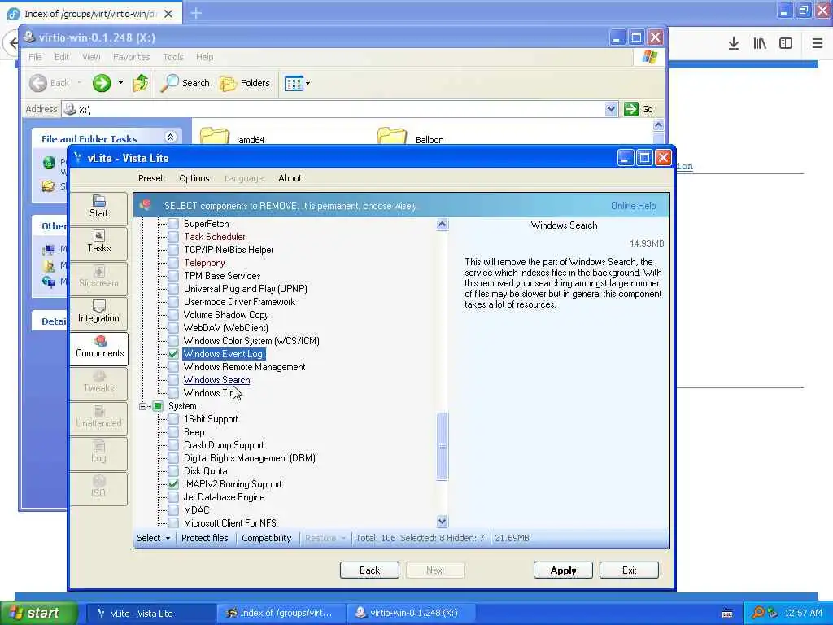
Task: Select Crash Dump Support row
Action: pyautogui.click(x=224, y=445)
